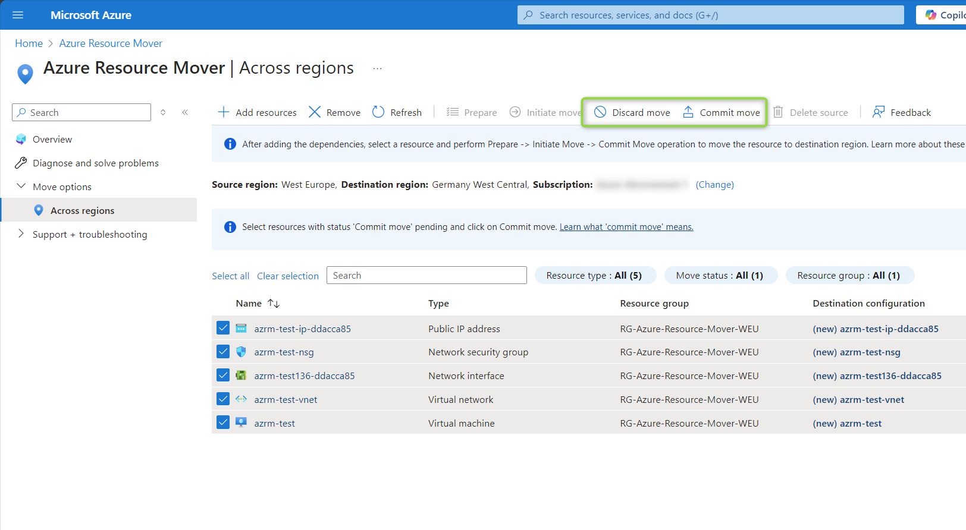Open the Resource type filter dropdown

tap(594, 275)
